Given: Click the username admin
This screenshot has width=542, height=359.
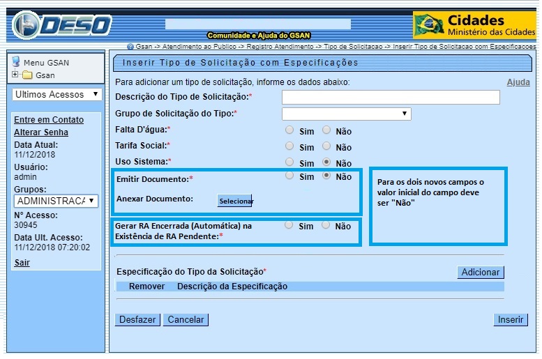Looking at the screenshot, I should [x=25, y=177].
